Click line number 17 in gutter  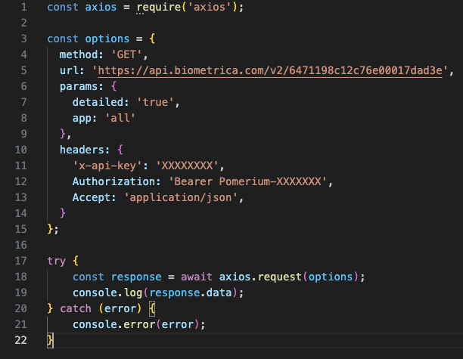21,261
